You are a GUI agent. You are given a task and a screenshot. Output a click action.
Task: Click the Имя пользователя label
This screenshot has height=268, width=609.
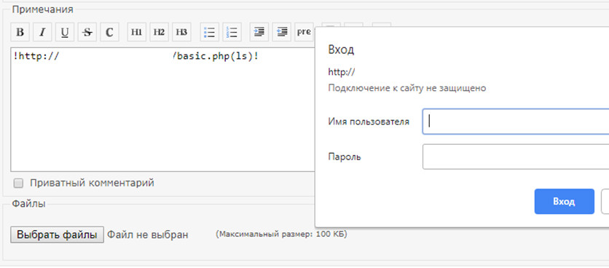[x=369, y=122]
